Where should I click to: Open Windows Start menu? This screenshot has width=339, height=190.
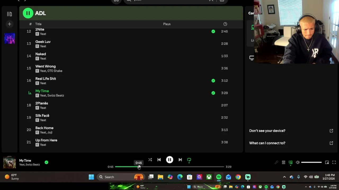tap(91, 177)
